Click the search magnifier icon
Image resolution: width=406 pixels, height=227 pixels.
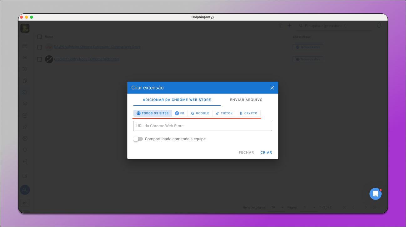[300, 26]
